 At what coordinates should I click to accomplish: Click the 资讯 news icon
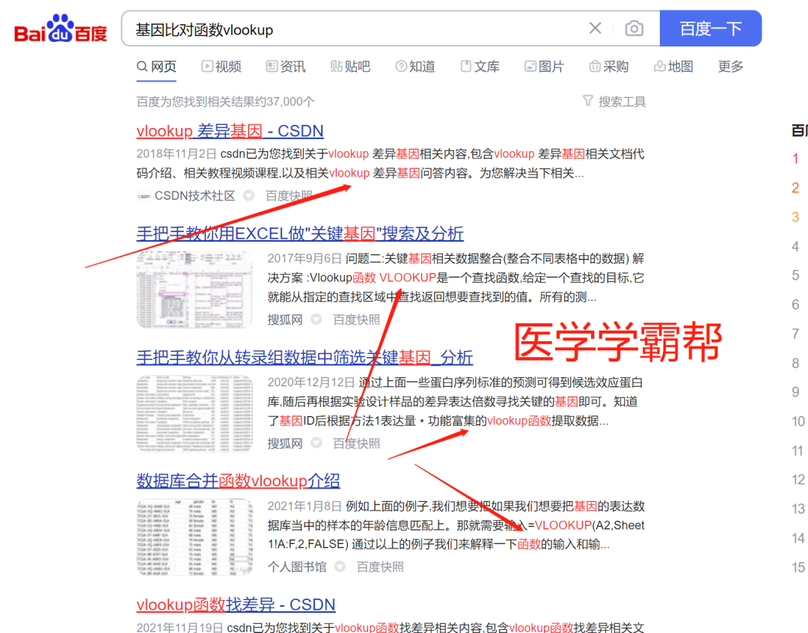272,66
